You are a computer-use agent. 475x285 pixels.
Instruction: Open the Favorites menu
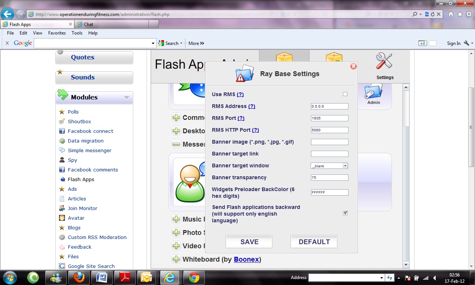click(x=57, y=33)
